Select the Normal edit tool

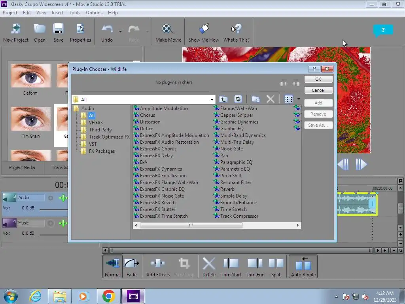point(113,266)
